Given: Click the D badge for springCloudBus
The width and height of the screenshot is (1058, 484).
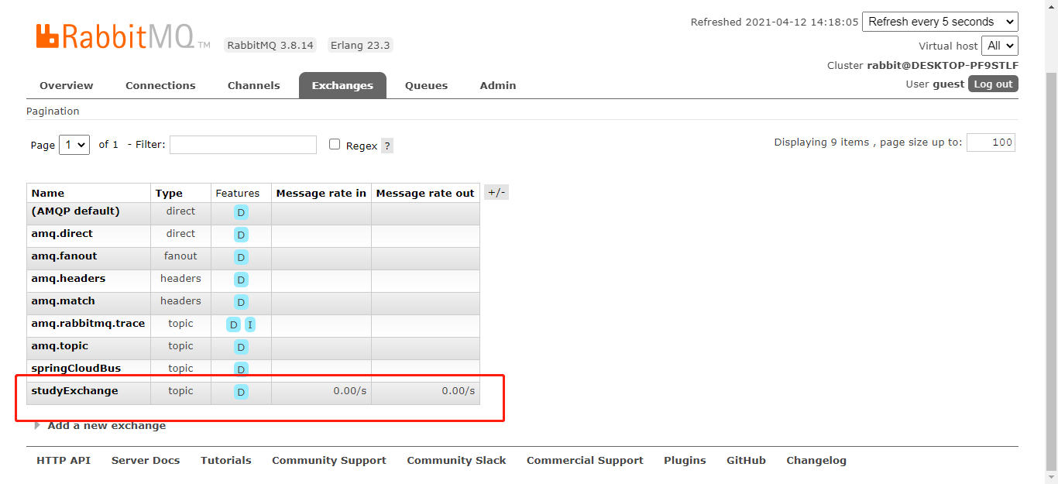Looking at the screenshot, I should pos(241,369).
